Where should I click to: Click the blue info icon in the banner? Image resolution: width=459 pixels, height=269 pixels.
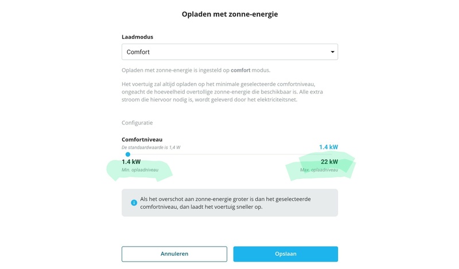tap(134, 202)
